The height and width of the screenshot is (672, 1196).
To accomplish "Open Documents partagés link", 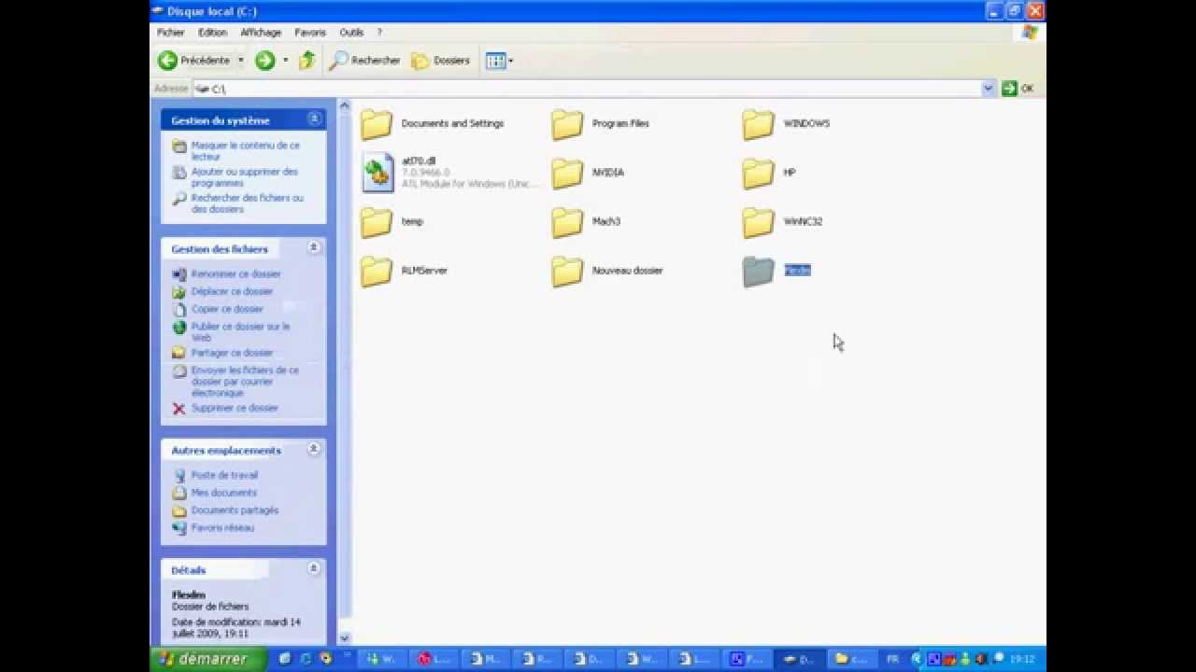I will click(x=235, y=511).
